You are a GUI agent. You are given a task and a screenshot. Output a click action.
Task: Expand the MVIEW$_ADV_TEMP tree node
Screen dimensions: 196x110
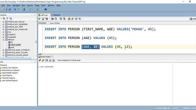tap(3, 27)
